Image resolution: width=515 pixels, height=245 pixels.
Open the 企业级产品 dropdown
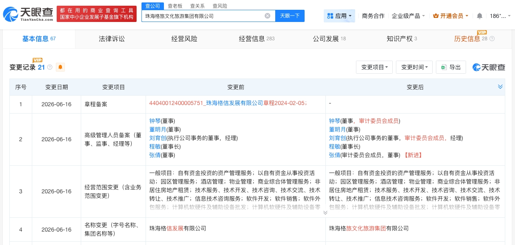[408, 16]
